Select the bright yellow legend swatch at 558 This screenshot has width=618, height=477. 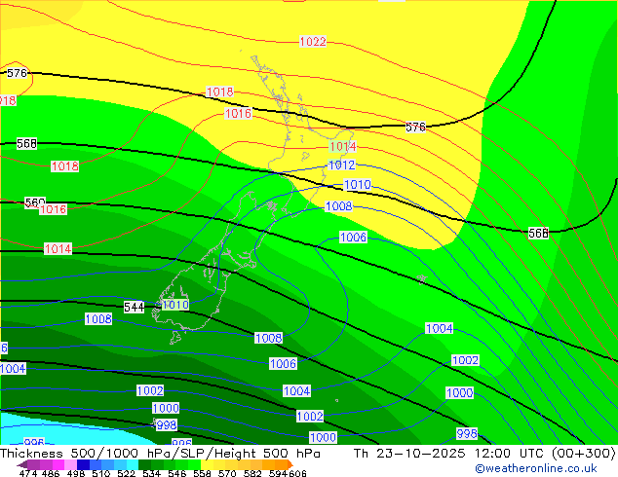point(207,464)
